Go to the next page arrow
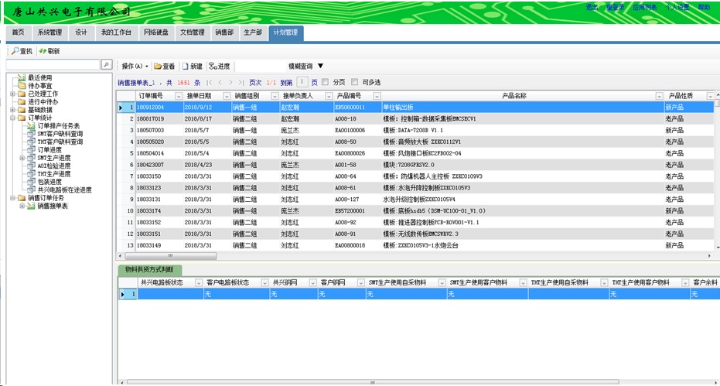The image size is (720, 386). (x=230, y=82)
